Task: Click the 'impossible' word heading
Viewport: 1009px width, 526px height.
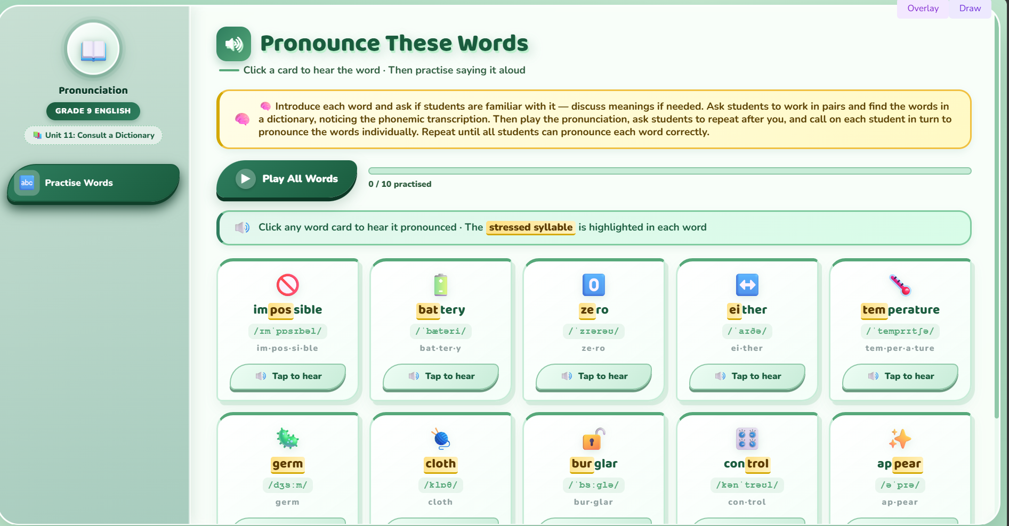Action: tap(288, 310)
